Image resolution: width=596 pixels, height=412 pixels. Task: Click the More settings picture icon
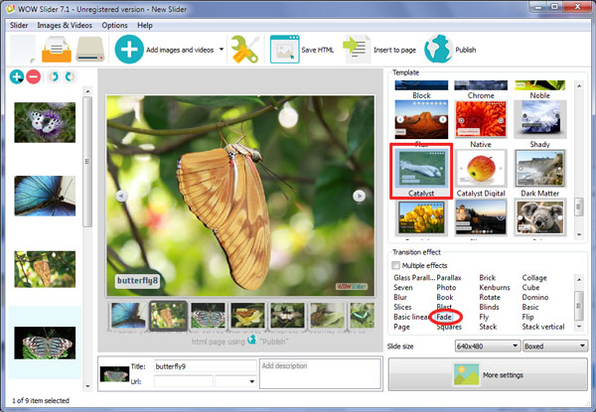[x=466, y=375]
